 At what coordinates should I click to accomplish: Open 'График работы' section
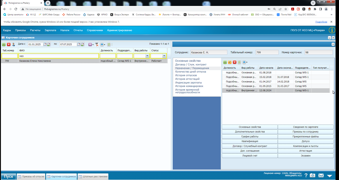[x=250, y=136]
